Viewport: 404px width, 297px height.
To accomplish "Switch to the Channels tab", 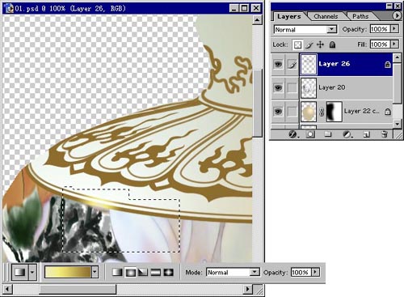I will [326, 16].
